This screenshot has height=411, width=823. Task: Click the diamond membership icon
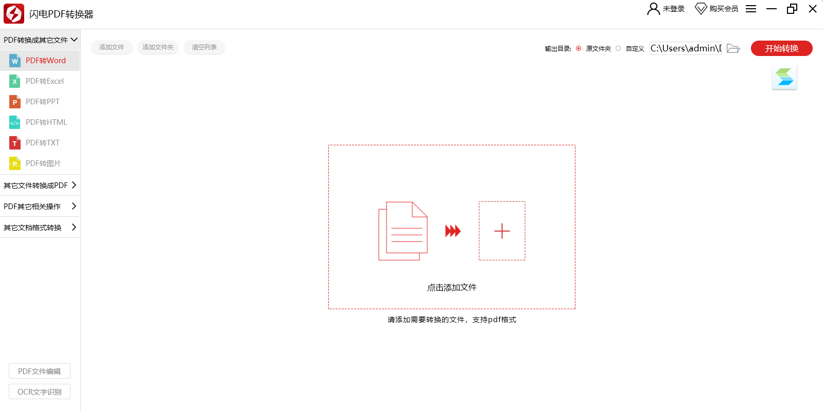[701, 9]
